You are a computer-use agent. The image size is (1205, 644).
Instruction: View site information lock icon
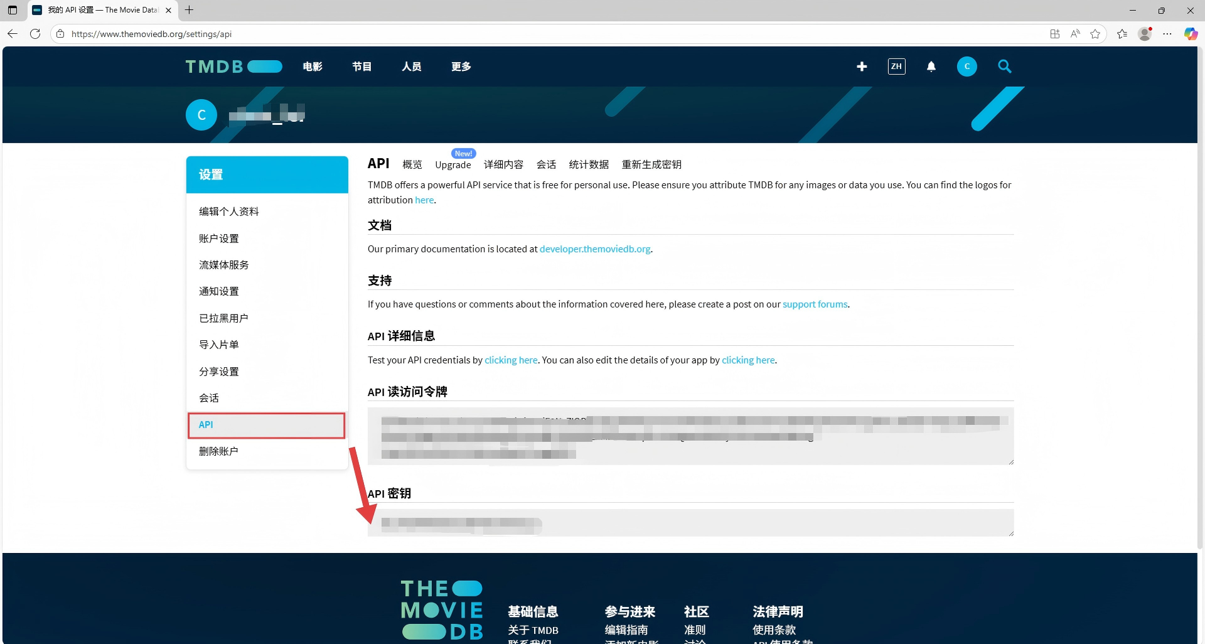coord(60,34)
